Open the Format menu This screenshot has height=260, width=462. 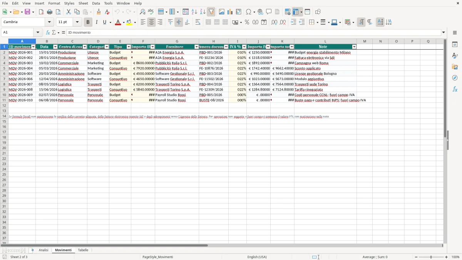coord(54,3)
